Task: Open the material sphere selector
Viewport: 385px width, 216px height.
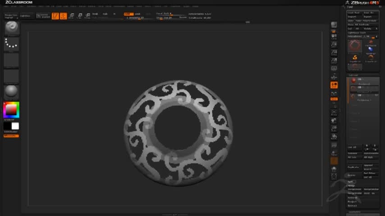Action: click(x=11, y=92)
